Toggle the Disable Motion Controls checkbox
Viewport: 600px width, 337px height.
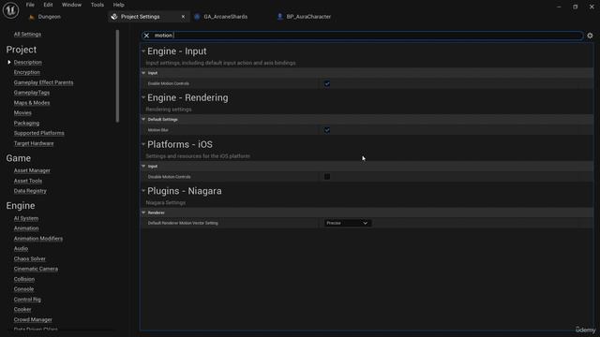coord(327,177)
